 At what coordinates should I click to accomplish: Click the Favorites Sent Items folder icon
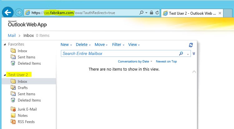[13, 57]
